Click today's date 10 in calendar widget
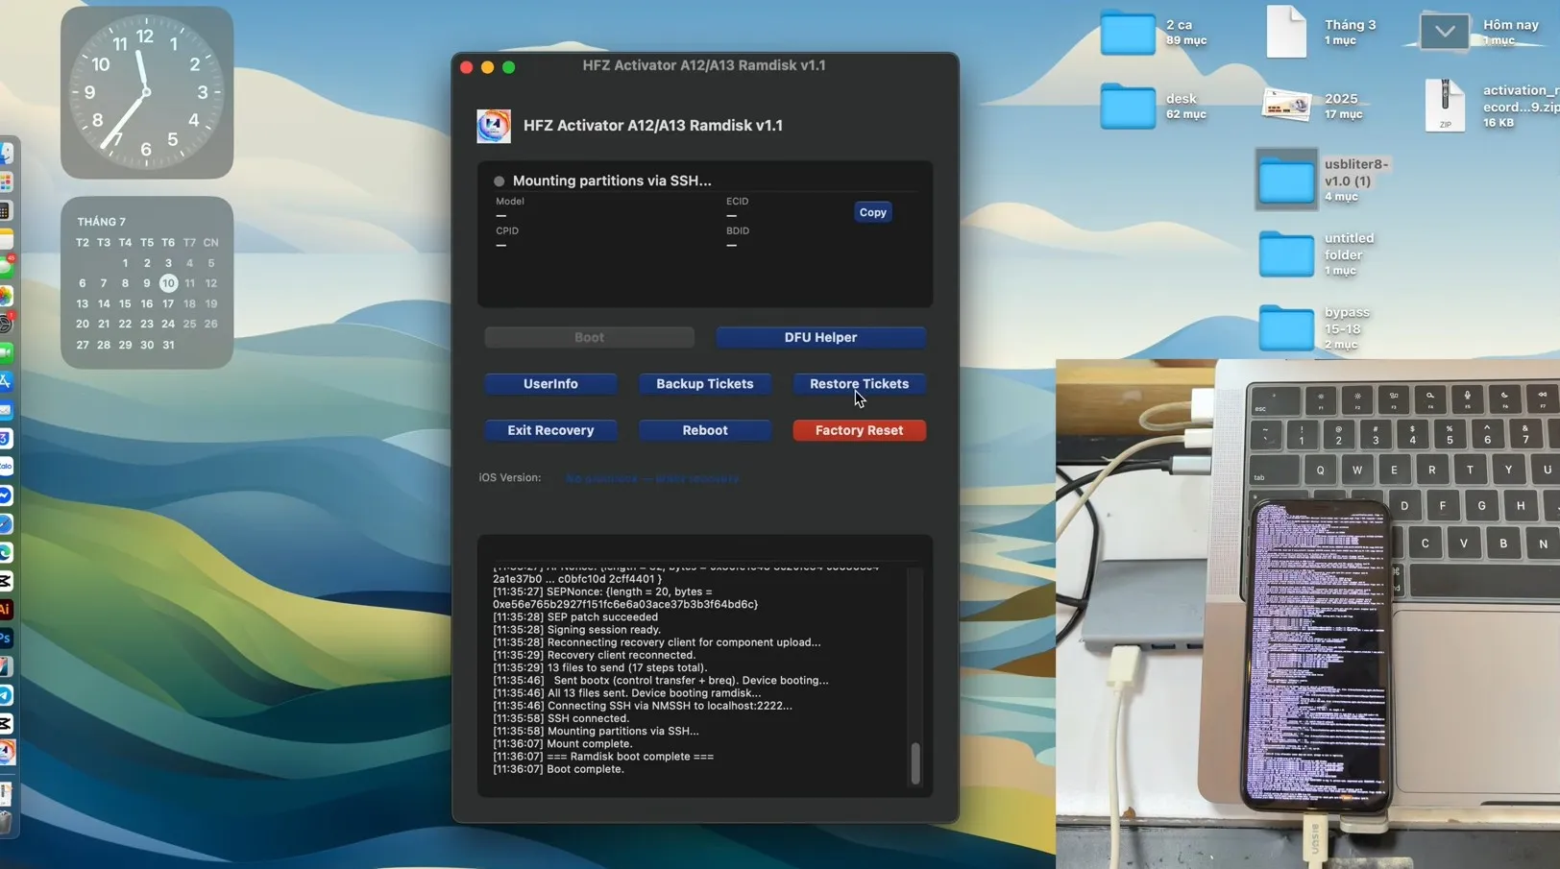This screenshot has height=869, width=1560. point(168,283)
